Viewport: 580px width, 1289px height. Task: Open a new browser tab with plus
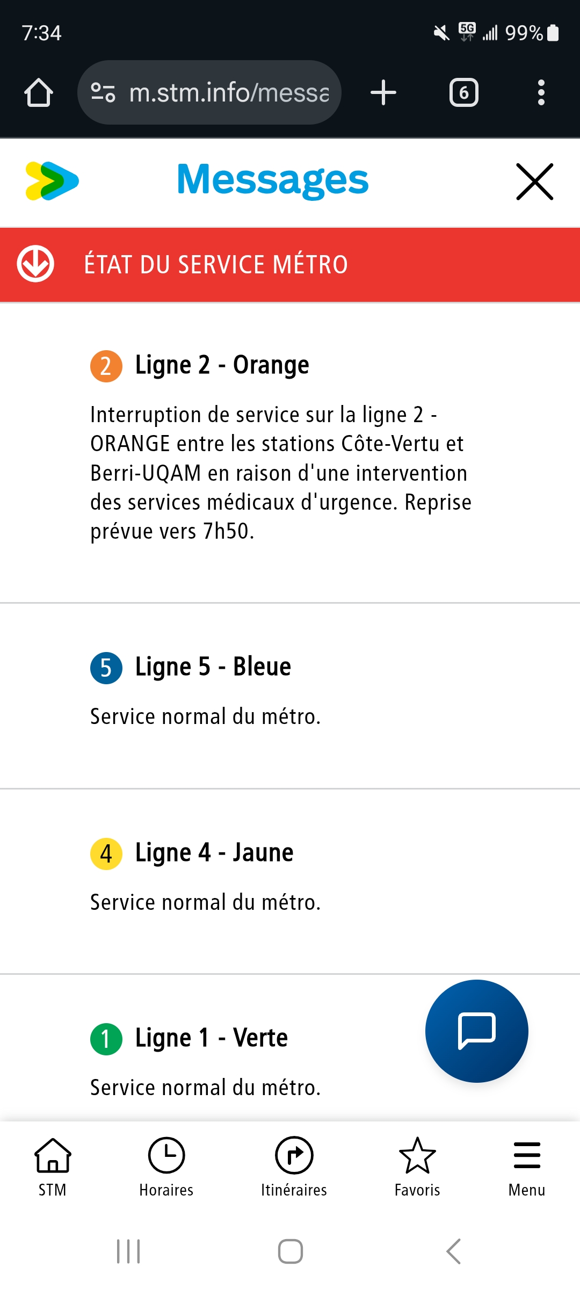(383, 92)
